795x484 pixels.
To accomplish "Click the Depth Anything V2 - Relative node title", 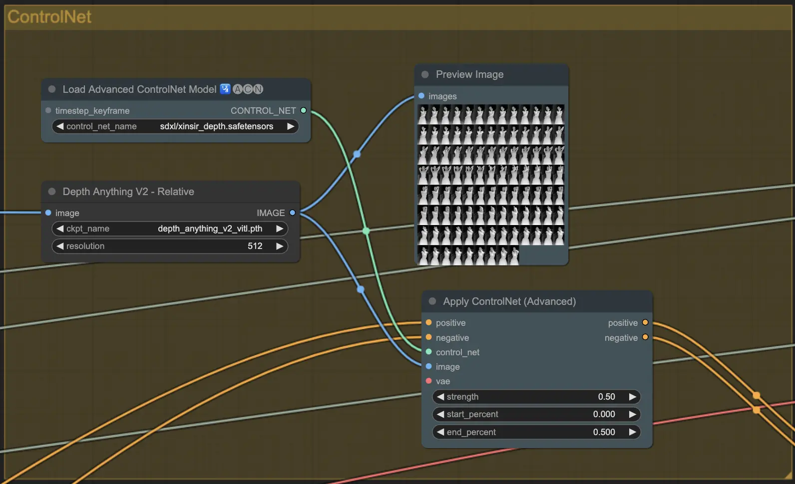I will click(x=128, y=192).
